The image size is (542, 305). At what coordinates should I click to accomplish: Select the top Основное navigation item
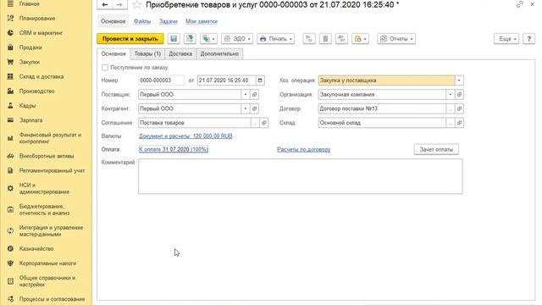(x=113, y=21)
